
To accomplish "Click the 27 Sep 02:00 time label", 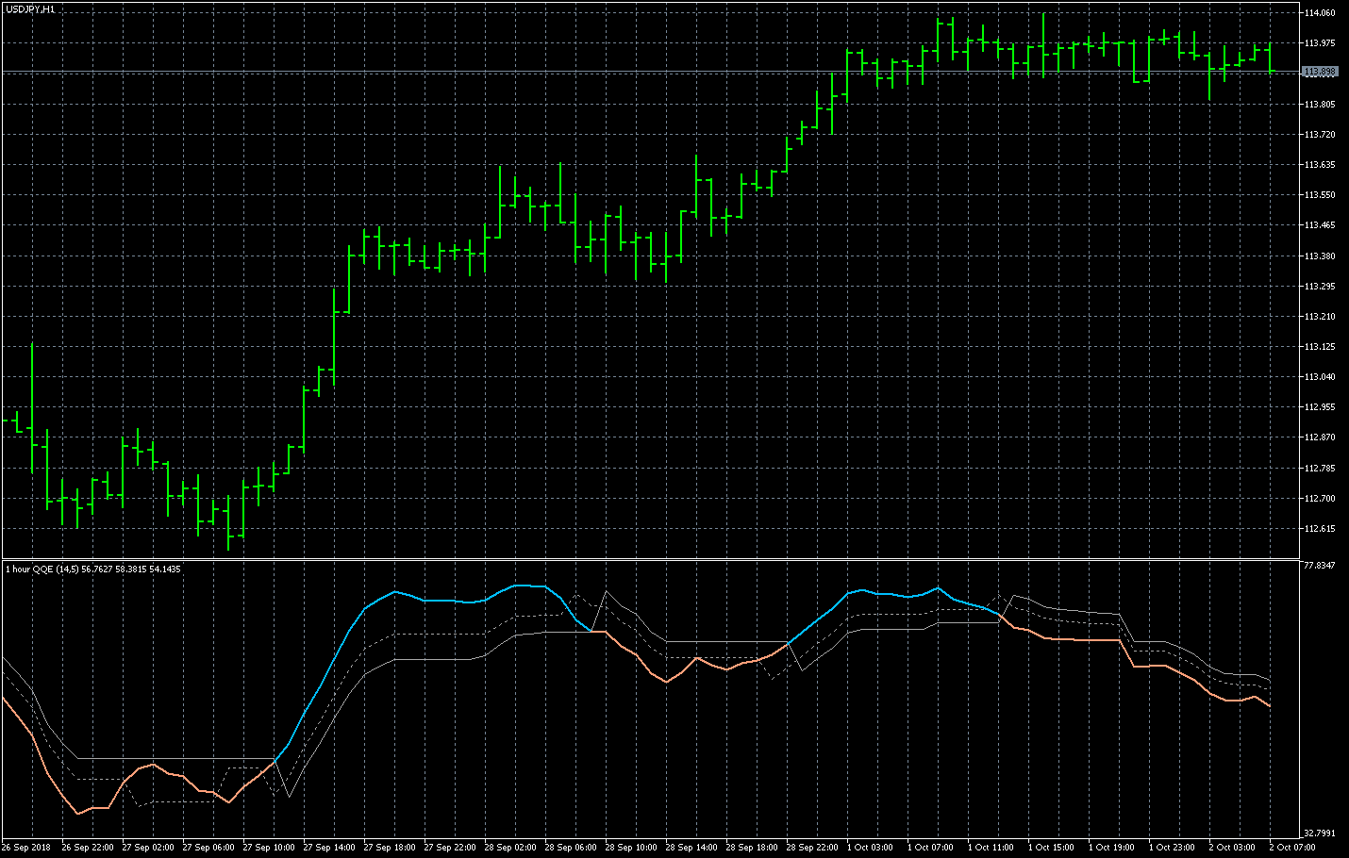I will coord(148,848).
